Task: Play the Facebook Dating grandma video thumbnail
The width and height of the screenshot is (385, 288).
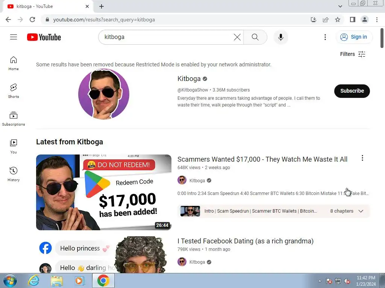Action: [x=104, y=255]
